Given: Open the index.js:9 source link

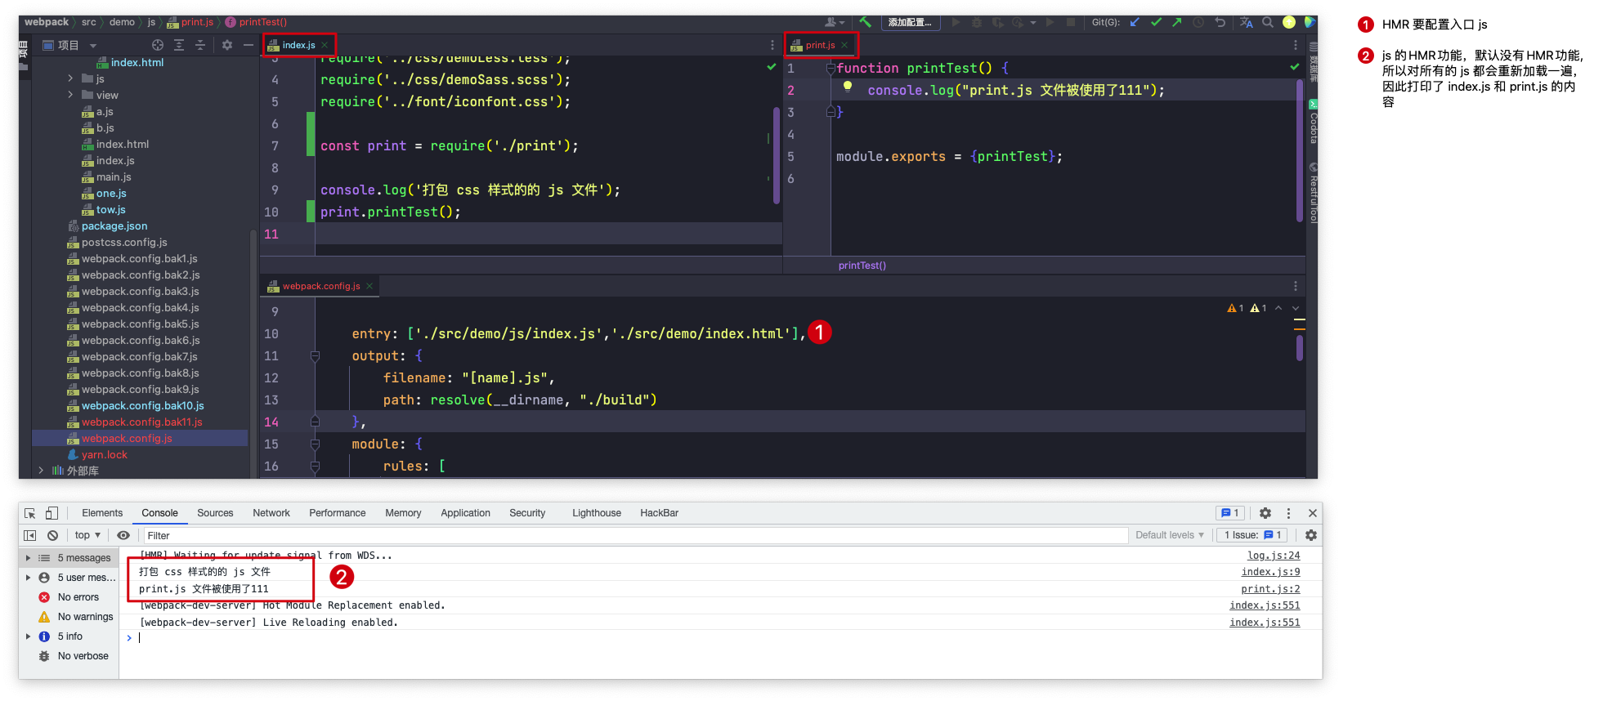Looking at the screenshot, I should pos(1270,572).
